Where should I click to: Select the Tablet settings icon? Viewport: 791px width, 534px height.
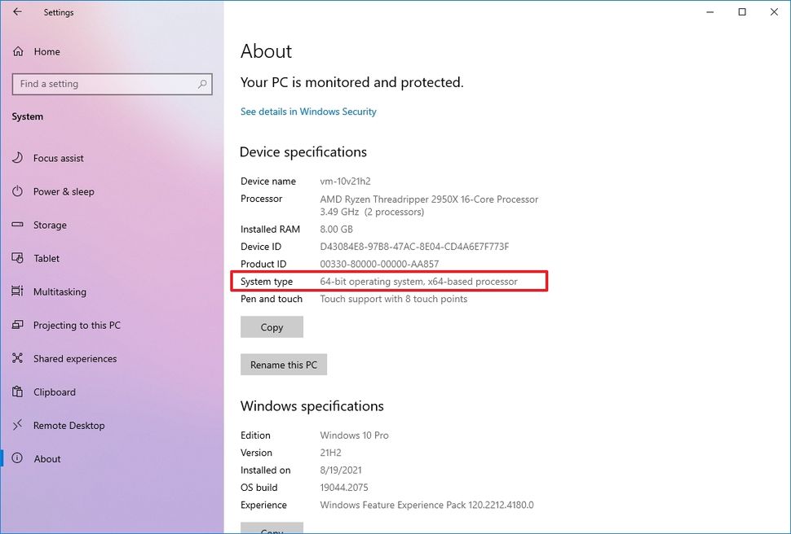coord(18,258)
